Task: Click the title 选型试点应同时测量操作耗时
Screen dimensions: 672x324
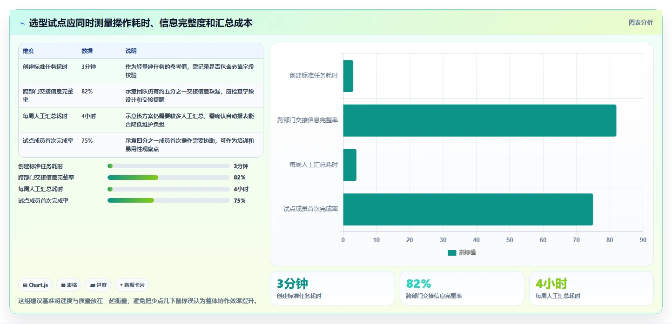Action: point(141,23)
